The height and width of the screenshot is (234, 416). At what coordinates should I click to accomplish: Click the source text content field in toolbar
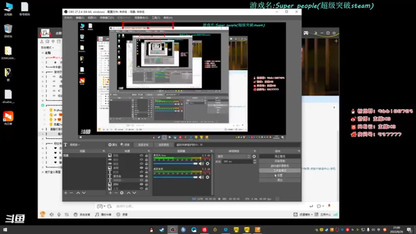(x=238, y=145)
